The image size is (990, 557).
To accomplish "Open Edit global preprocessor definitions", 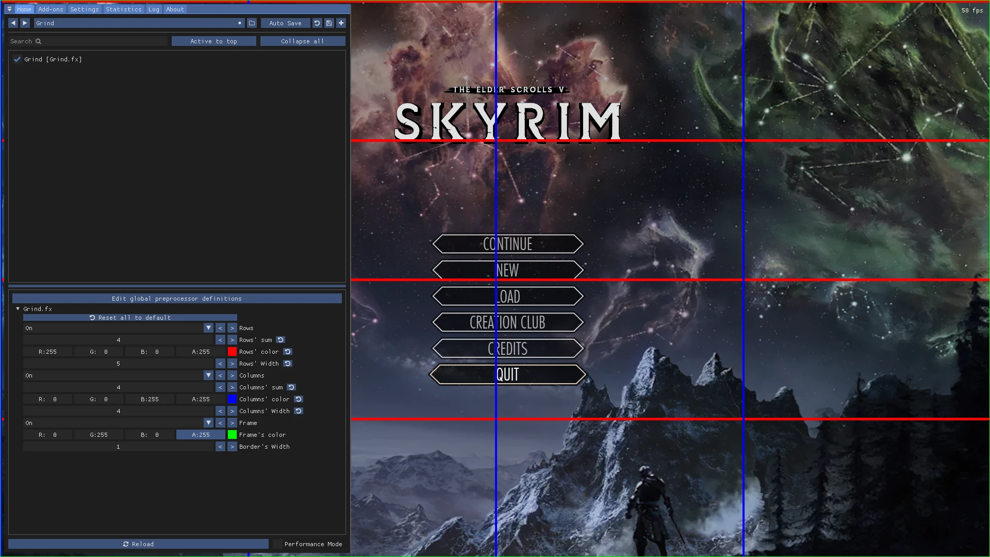I will [177, 299].
